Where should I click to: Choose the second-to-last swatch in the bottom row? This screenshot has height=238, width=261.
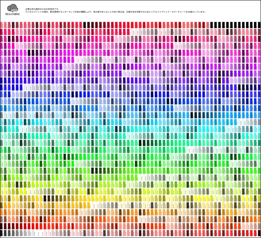pyautogui.click(x=254, y=233)
